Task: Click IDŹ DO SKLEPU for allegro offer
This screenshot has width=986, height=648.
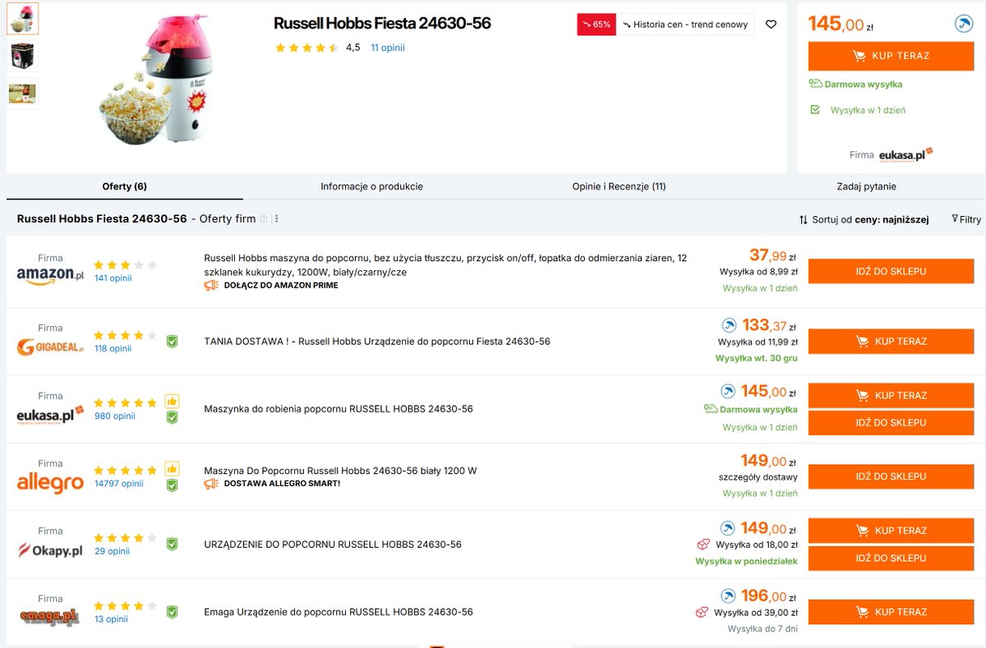Action: [891, 476]
